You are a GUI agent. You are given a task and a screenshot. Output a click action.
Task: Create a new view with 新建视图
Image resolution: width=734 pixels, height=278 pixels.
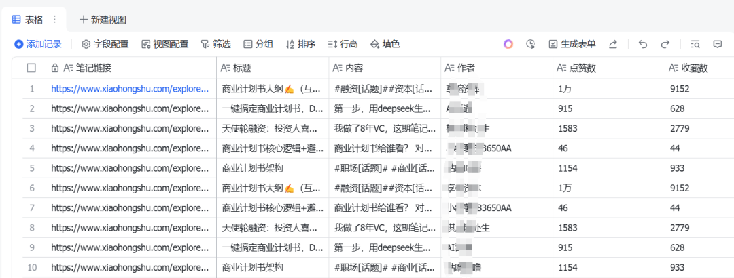tap(103, 20)
